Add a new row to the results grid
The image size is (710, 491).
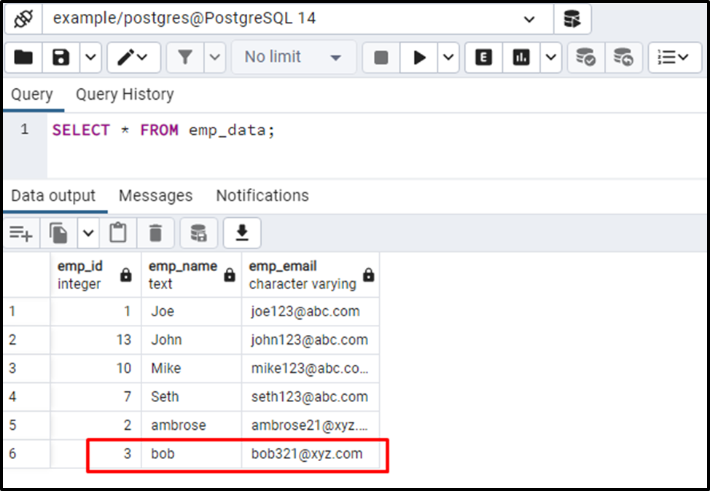(20, 233)
